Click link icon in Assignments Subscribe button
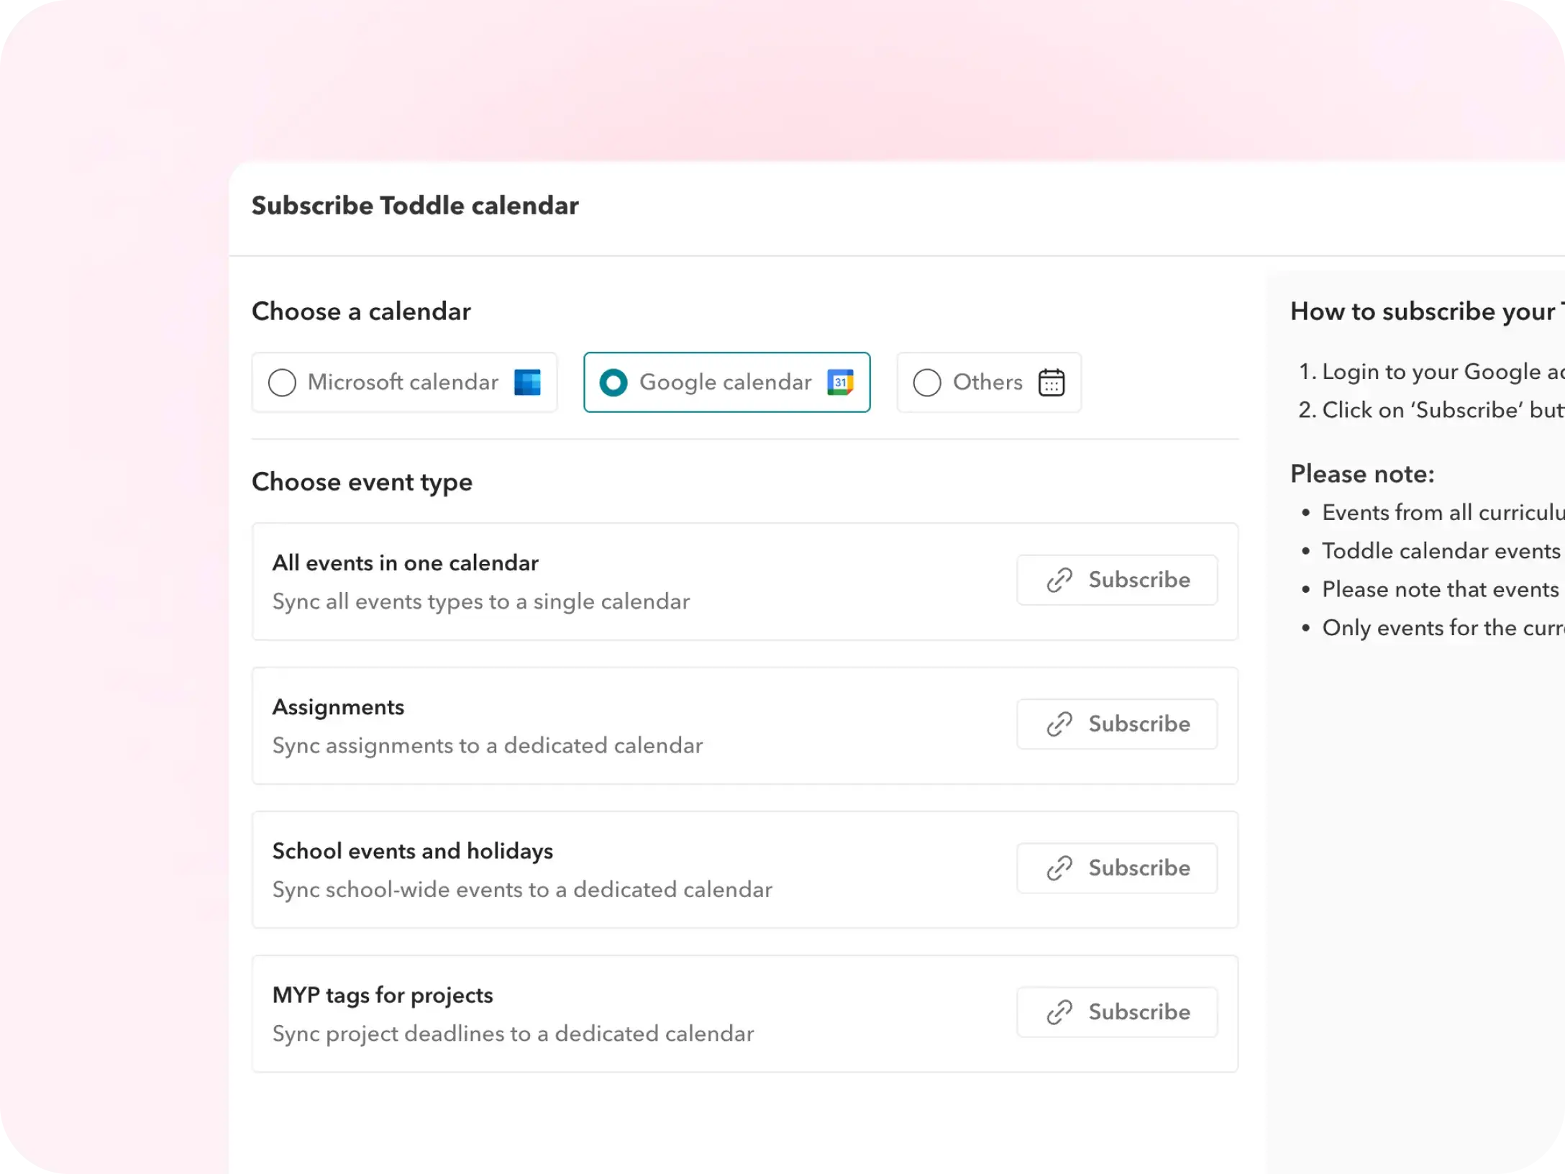 click(x=1059, y=724)
